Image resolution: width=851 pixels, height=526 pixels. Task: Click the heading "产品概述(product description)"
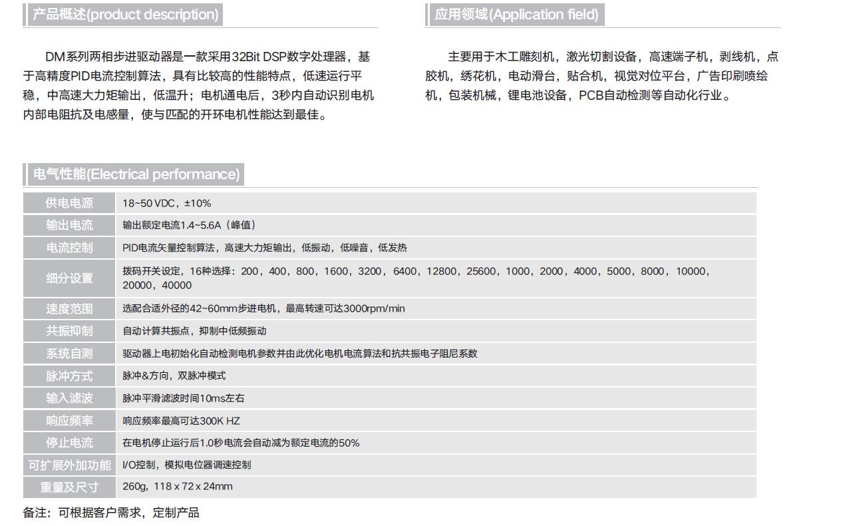[x=126, y=15]
